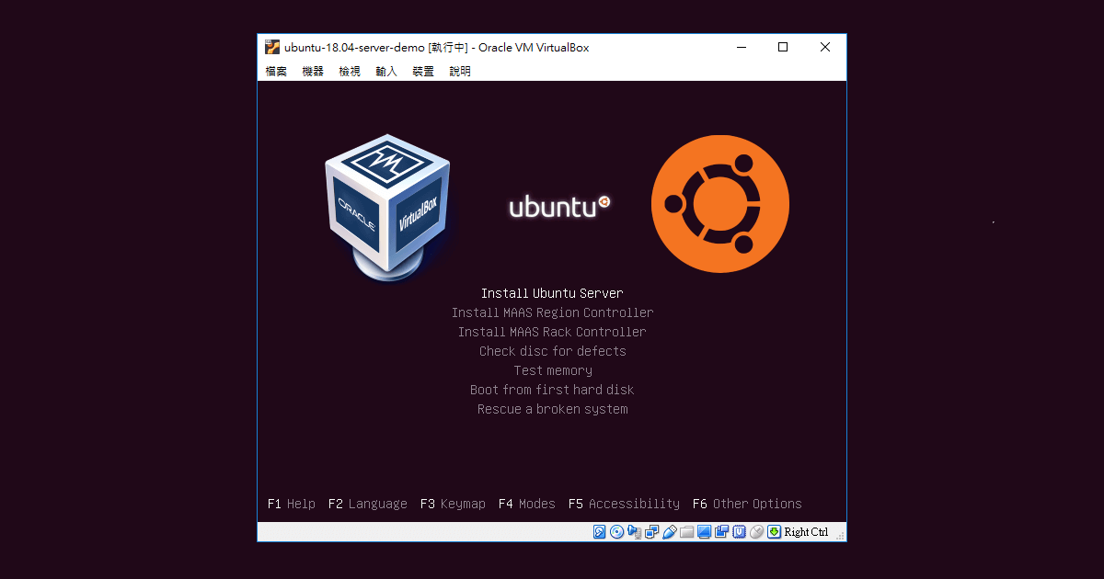Click the audio status icon
1104x579 pixels.
[634, 532]
